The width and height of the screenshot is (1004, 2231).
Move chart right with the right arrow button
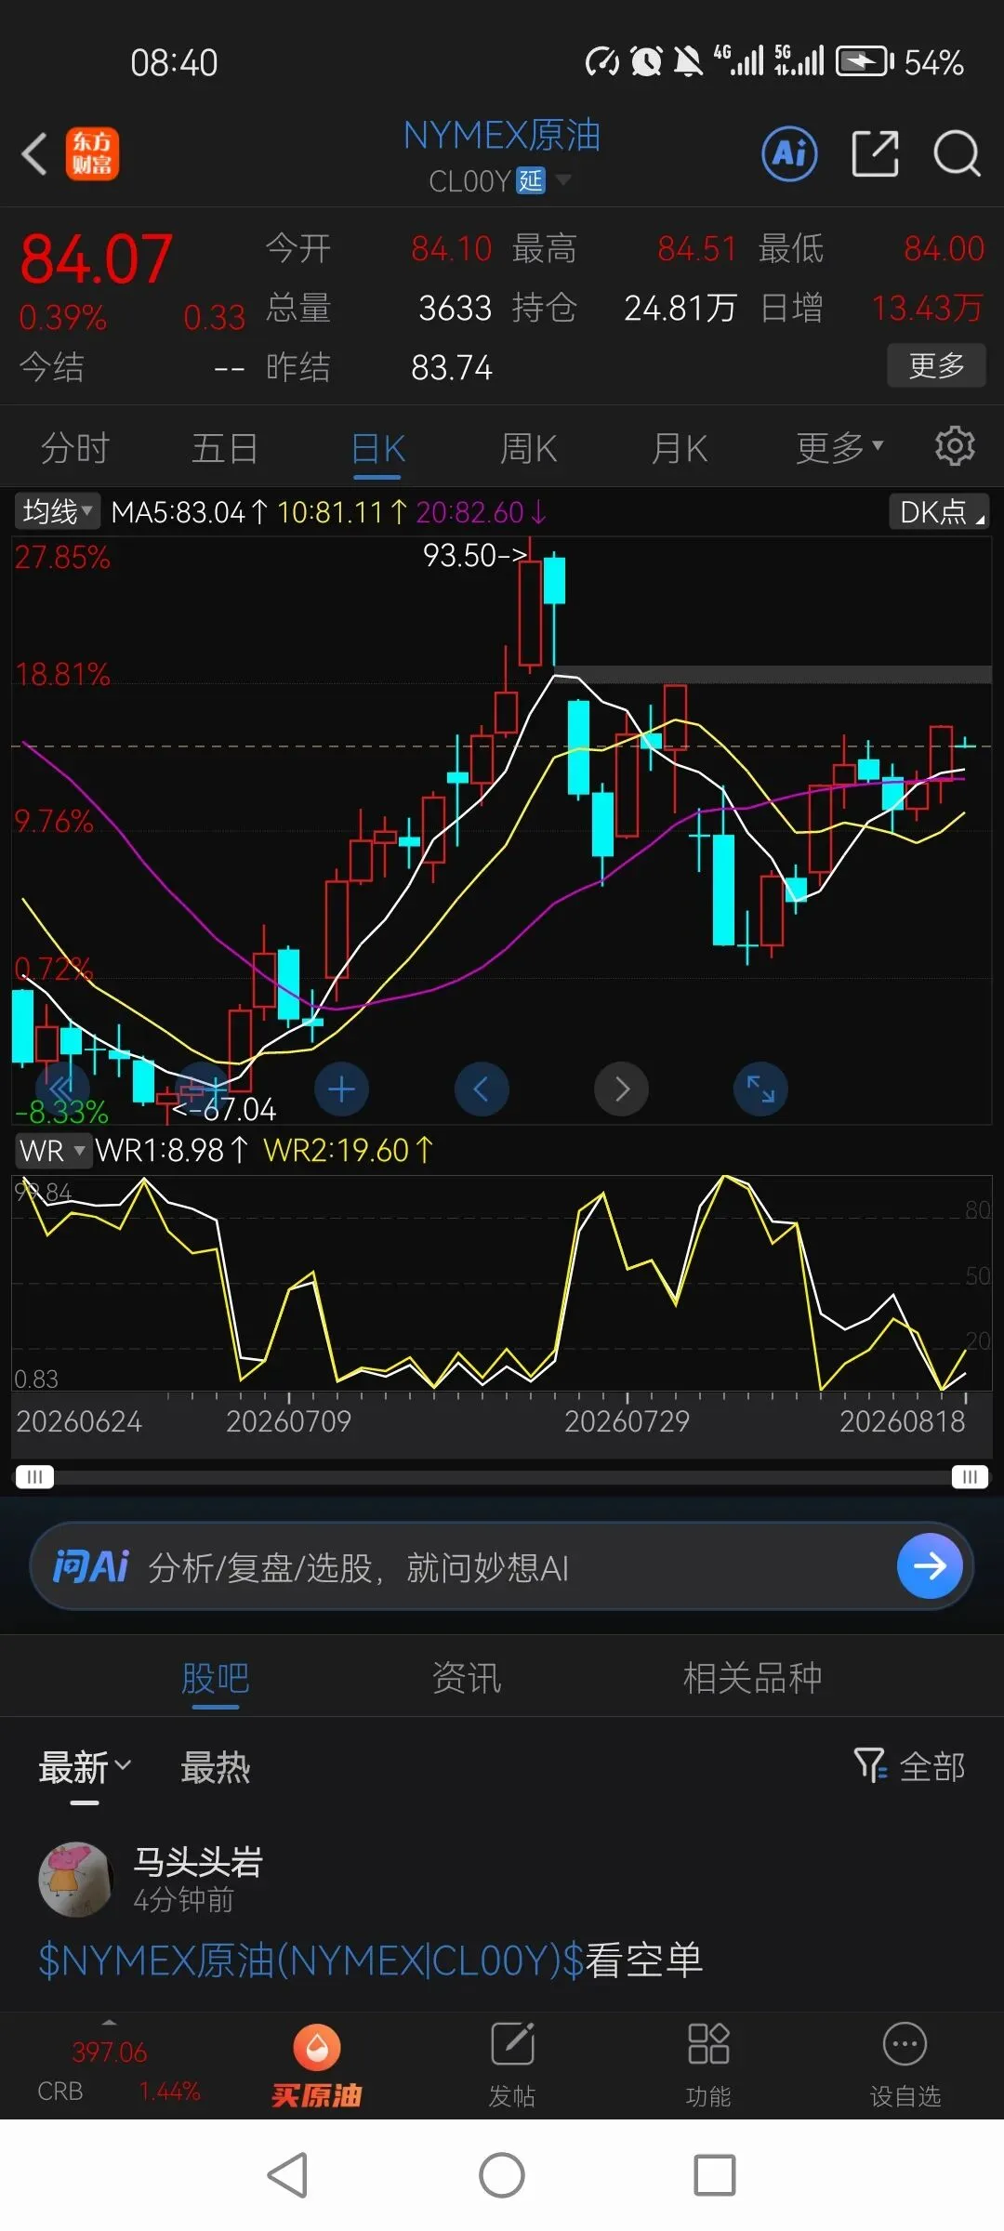tap(621, 1089)
